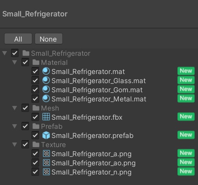Click the Small_Refrigerator.mat material icon
Image resolution: width=198 pixels, height=185 pixels.
coord(46,71)
